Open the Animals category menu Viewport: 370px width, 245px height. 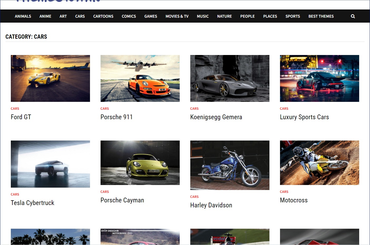[x=23, y=16]
